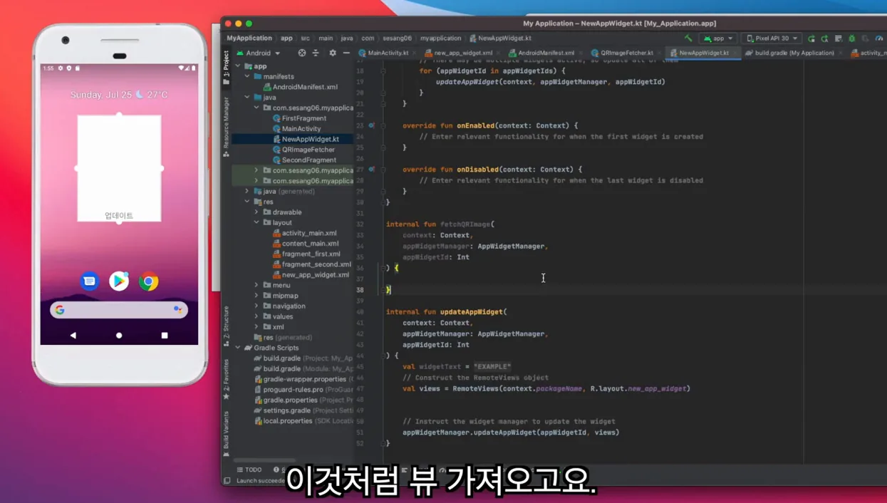Tap emulator Back navigation triangle
The image size is (887, 503).
73,335
